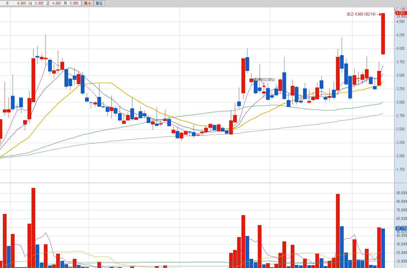Click the 배당락(0.00%) ex-dividend marker label
Image resolution: width=407 pixels, height=268 pixels.
click(x=264, y=80)
